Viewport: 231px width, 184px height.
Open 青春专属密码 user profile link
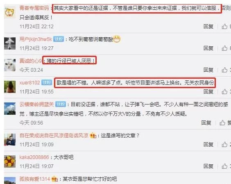(34, 8)
